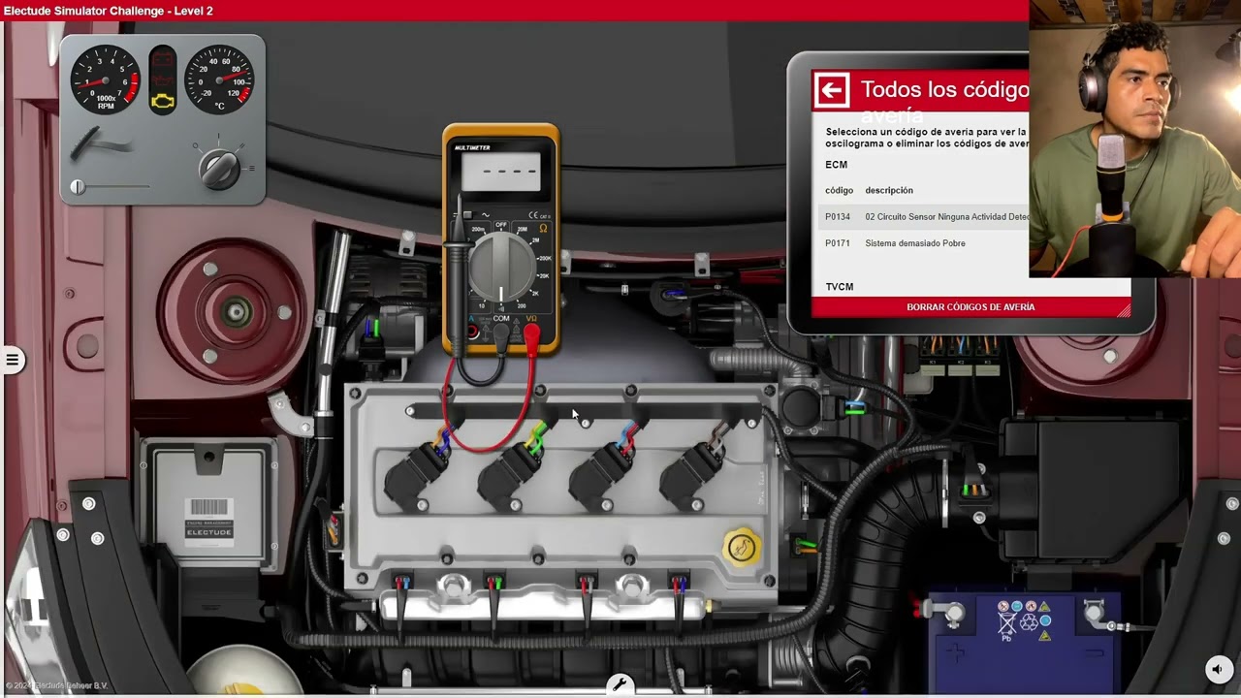Toggle the multimeter AC/DC slide switch
The height and width of the screenshot is (698, 1241).
pyautogui.click(x=467, y=214)
